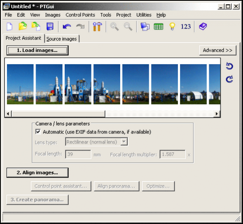This screenshot has height=224, width=243.
Task: Save project with the floppy disk icon
Action: coord(50,26)
